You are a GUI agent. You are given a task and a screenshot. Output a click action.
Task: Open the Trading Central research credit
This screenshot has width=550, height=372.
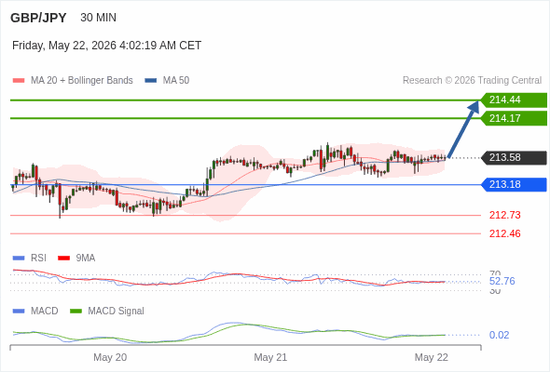tap(472, 81)
